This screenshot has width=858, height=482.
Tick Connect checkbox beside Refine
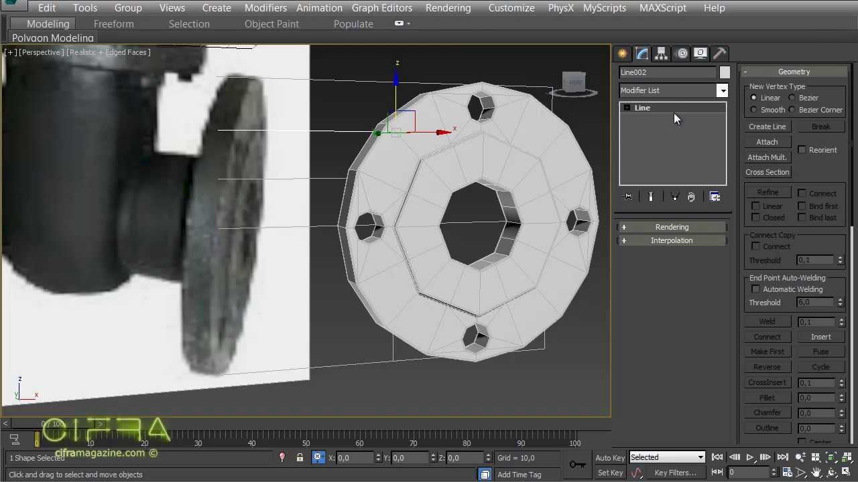pos(802,193)
